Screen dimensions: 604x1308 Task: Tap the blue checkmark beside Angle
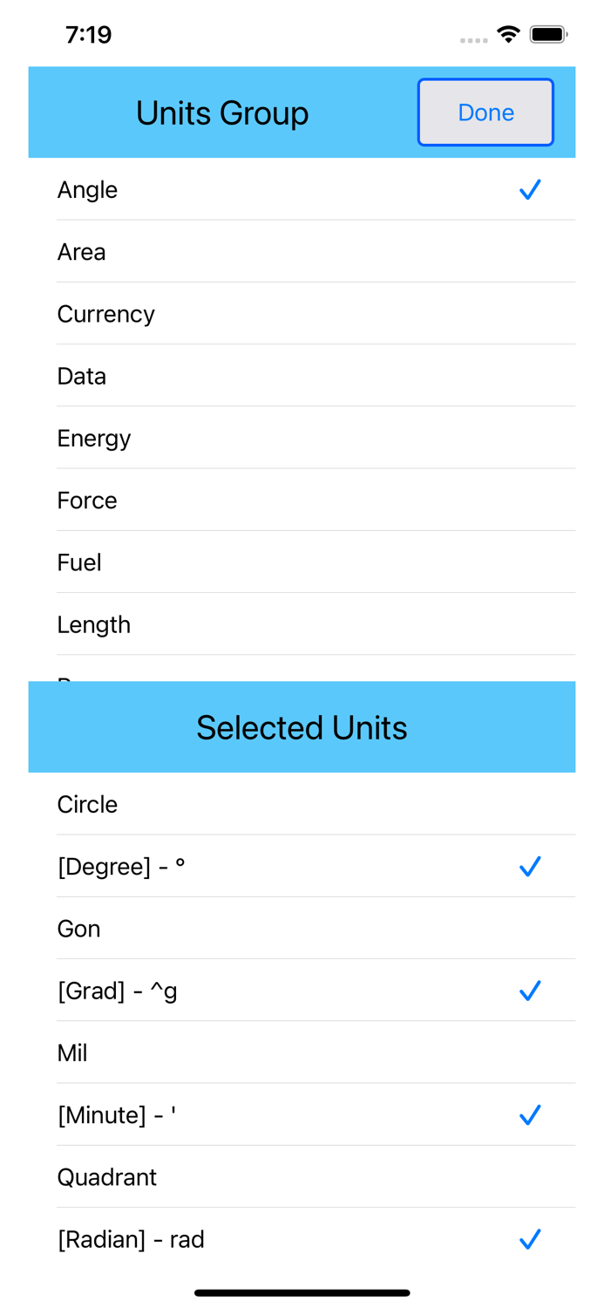(530, 189)
